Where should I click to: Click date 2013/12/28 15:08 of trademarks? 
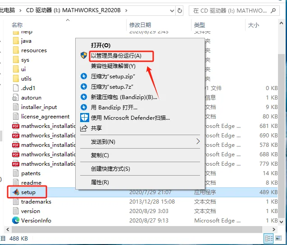coord(152,201)
